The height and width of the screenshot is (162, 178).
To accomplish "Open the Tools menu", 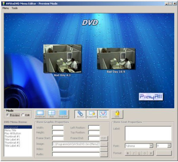I will point(15,8).
